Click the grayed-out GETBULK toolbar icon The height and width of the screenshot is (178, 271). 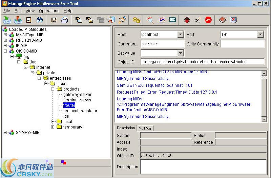(100, 20)
